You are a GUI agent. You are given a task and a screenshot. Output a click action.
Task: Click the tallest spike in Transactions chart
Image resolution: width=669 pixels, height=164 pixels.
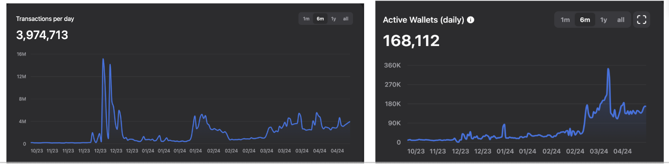click(103, 59)
